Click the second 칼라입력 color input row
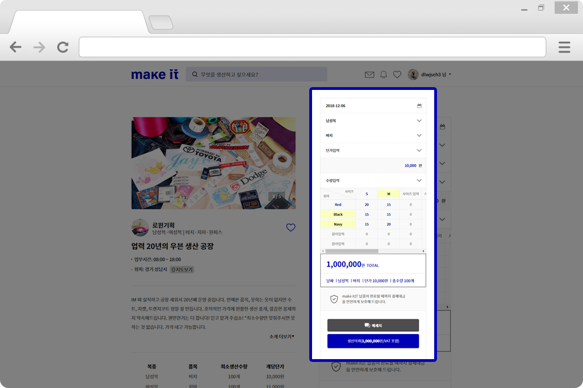This screenshot has width=583, height=388. point(338,244)
